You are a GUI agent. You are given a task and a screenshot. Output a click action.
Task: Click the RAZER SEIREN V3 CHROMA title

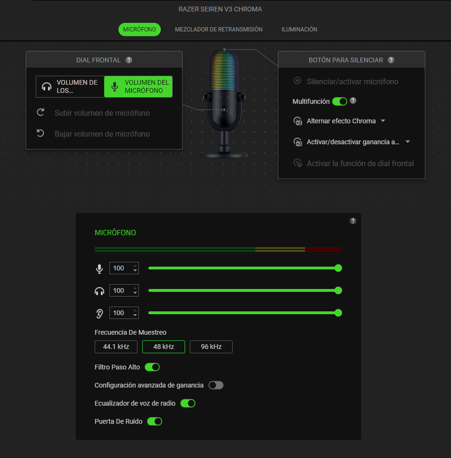coord(220,10)
